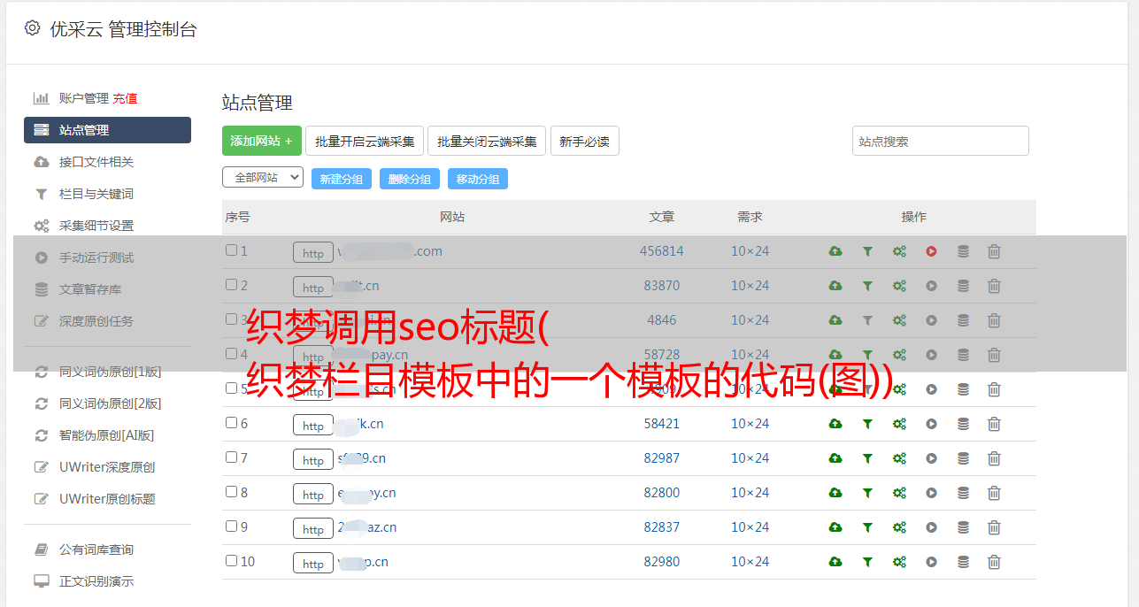Tick the checkbox for site row 5
The height and width of the screenshot is (607, 1139).
pos(231,388)
